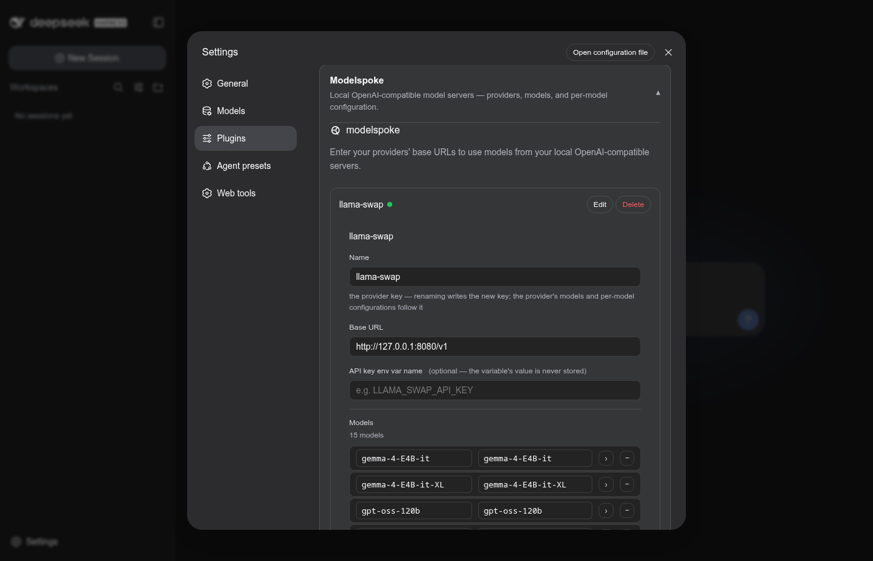The width and height of the screenshot is (873, 561).
Task: Click the llama-swap provider header name
Action: (361, 204)
